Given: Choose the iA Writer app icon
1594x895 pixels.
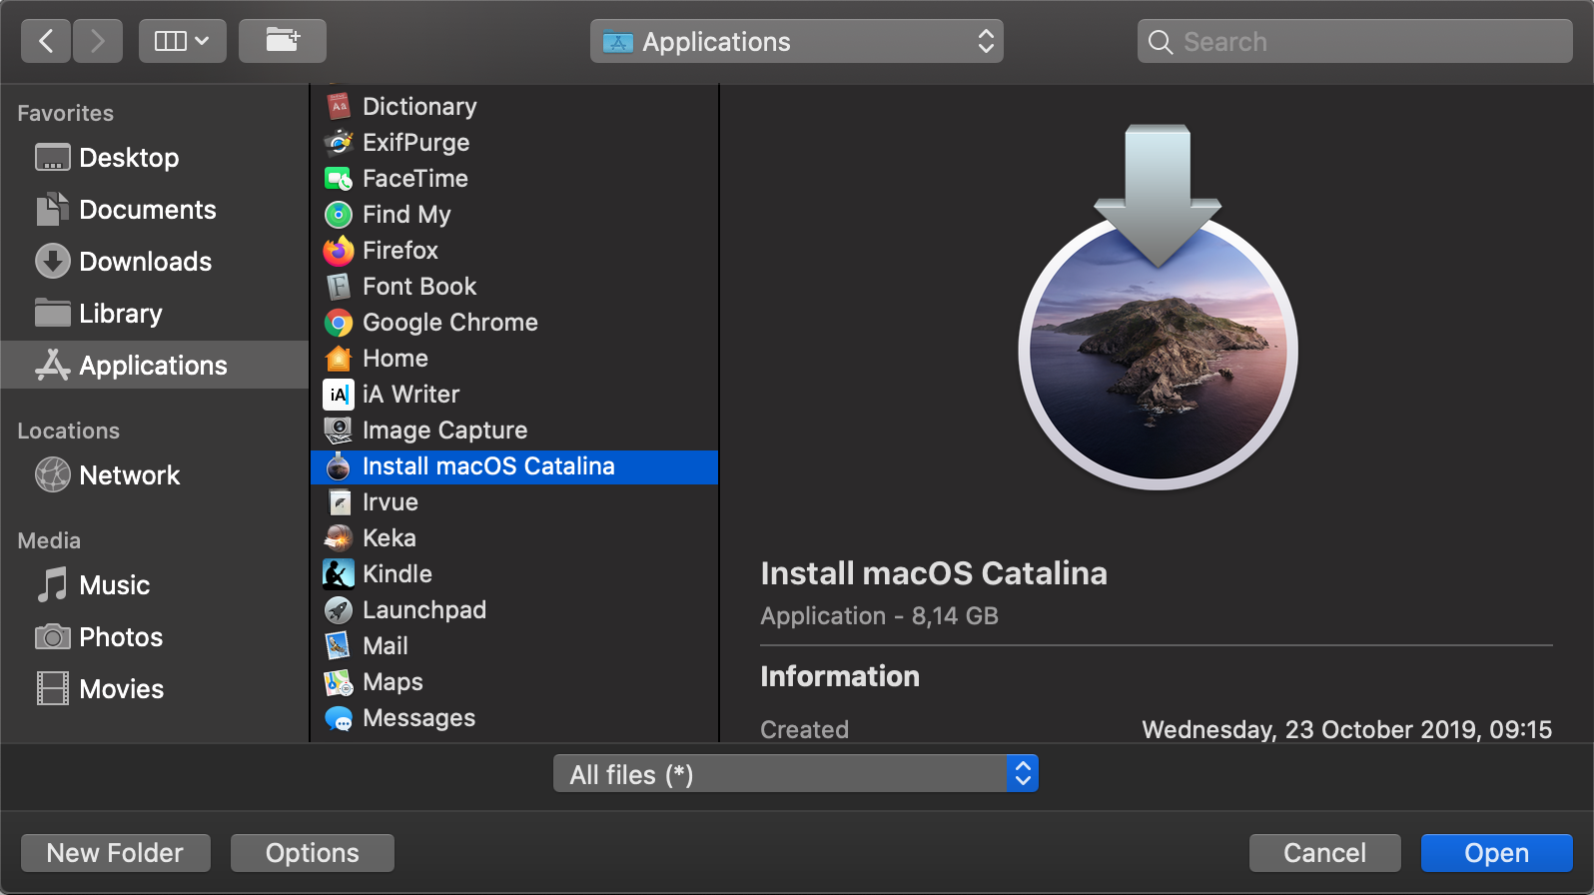Looking at the screenshot, I should (339, 395).
